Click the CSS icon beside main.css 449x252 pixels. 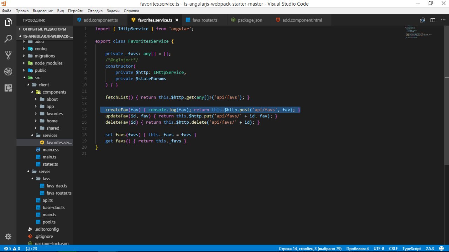(39, 150)
